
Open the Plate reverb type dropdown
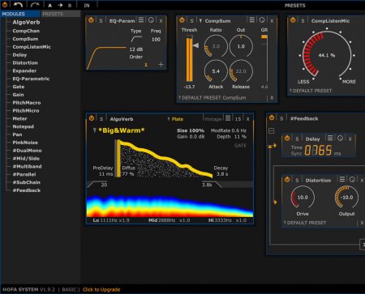(x=175, y=119)
